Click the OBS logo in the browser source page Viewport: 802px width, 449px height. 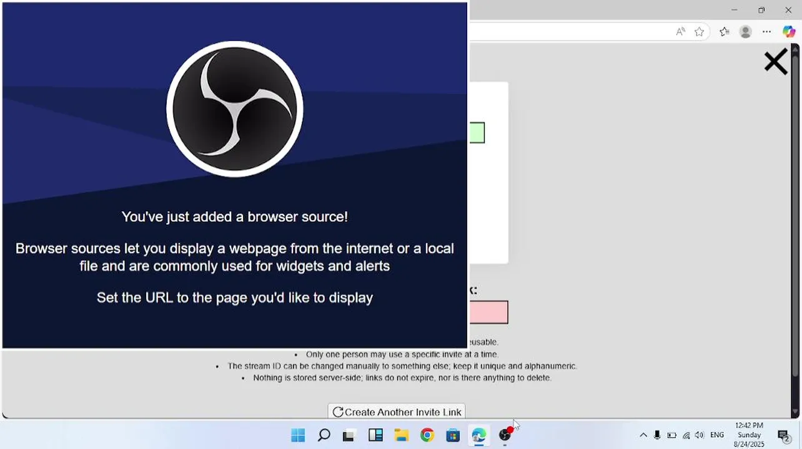[x=235, y=109]
